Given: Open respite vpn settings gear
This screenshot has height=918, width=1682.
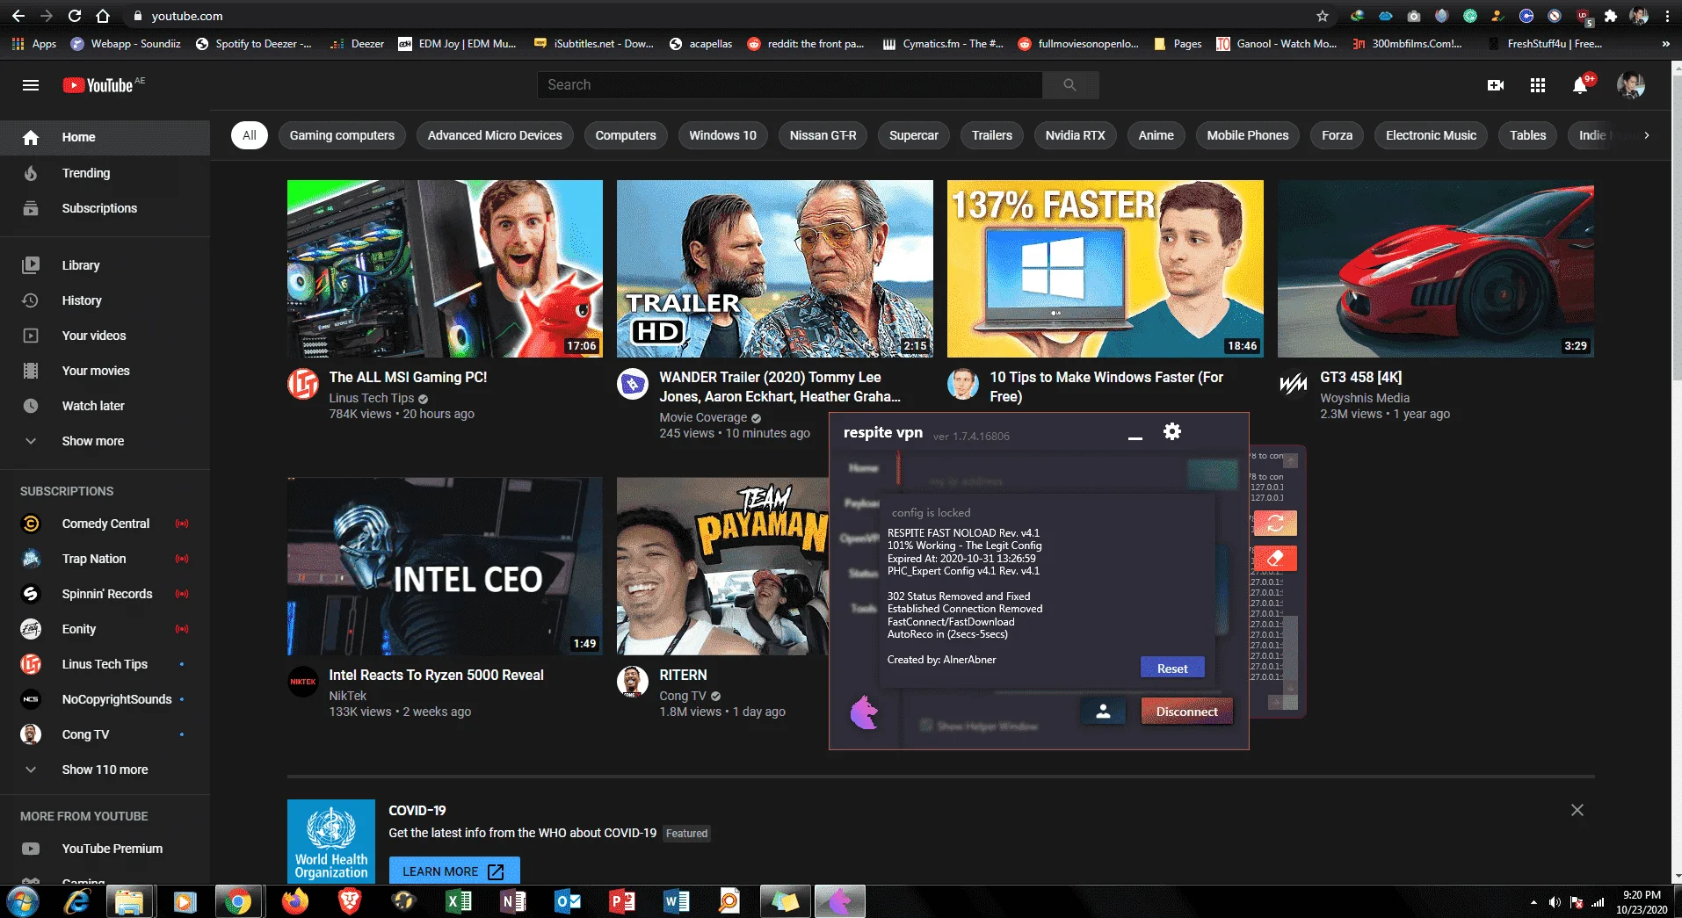Looking at the screenshot, I should pos(1171,431).
